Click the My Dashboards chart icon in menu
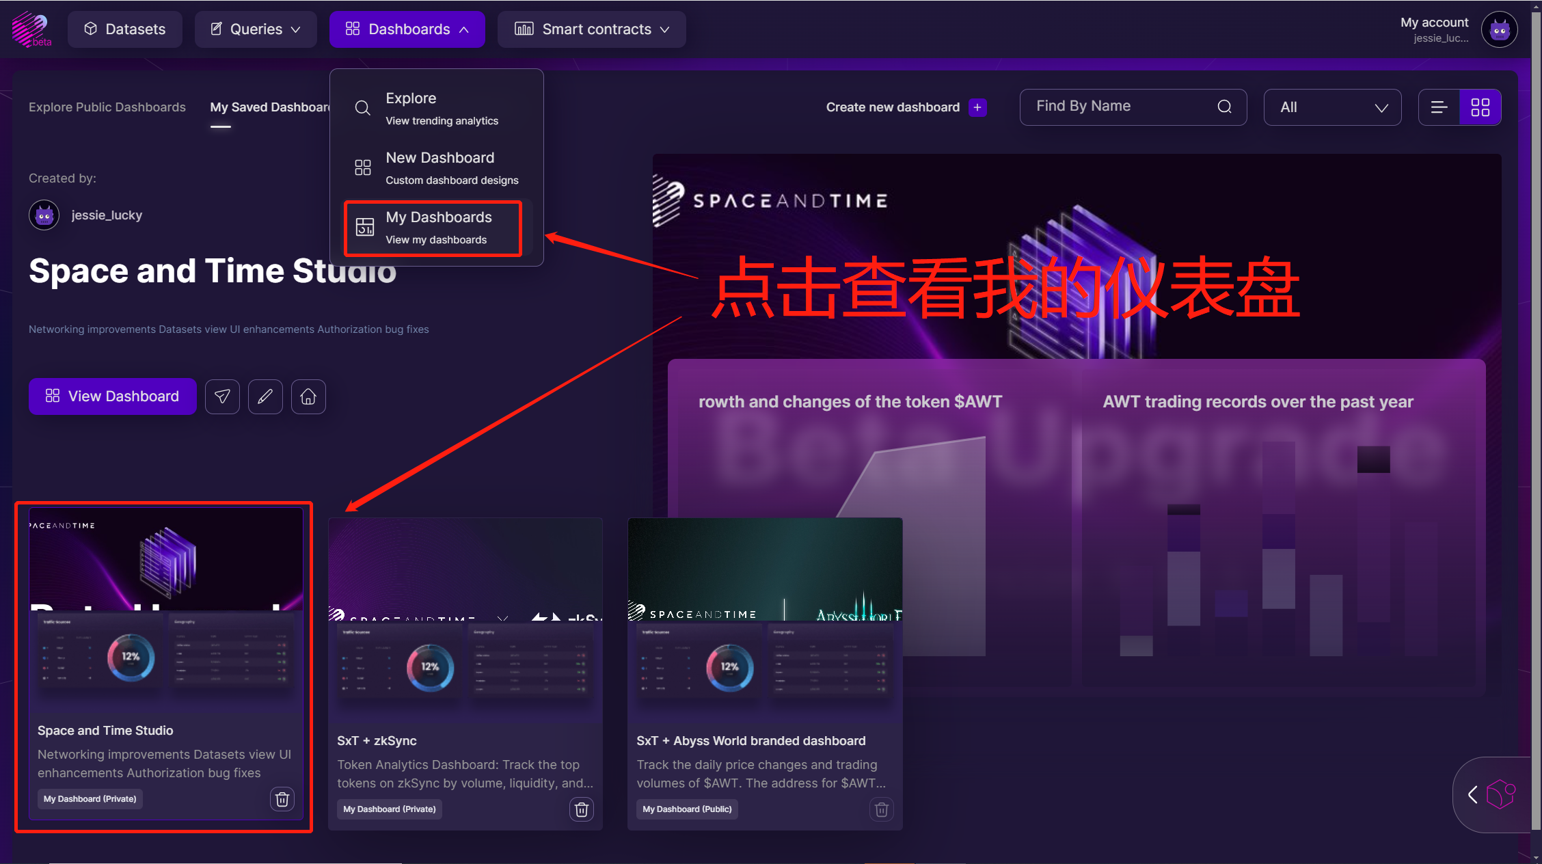This screenshot has height=864, width=1542. [x=365, y=227]
